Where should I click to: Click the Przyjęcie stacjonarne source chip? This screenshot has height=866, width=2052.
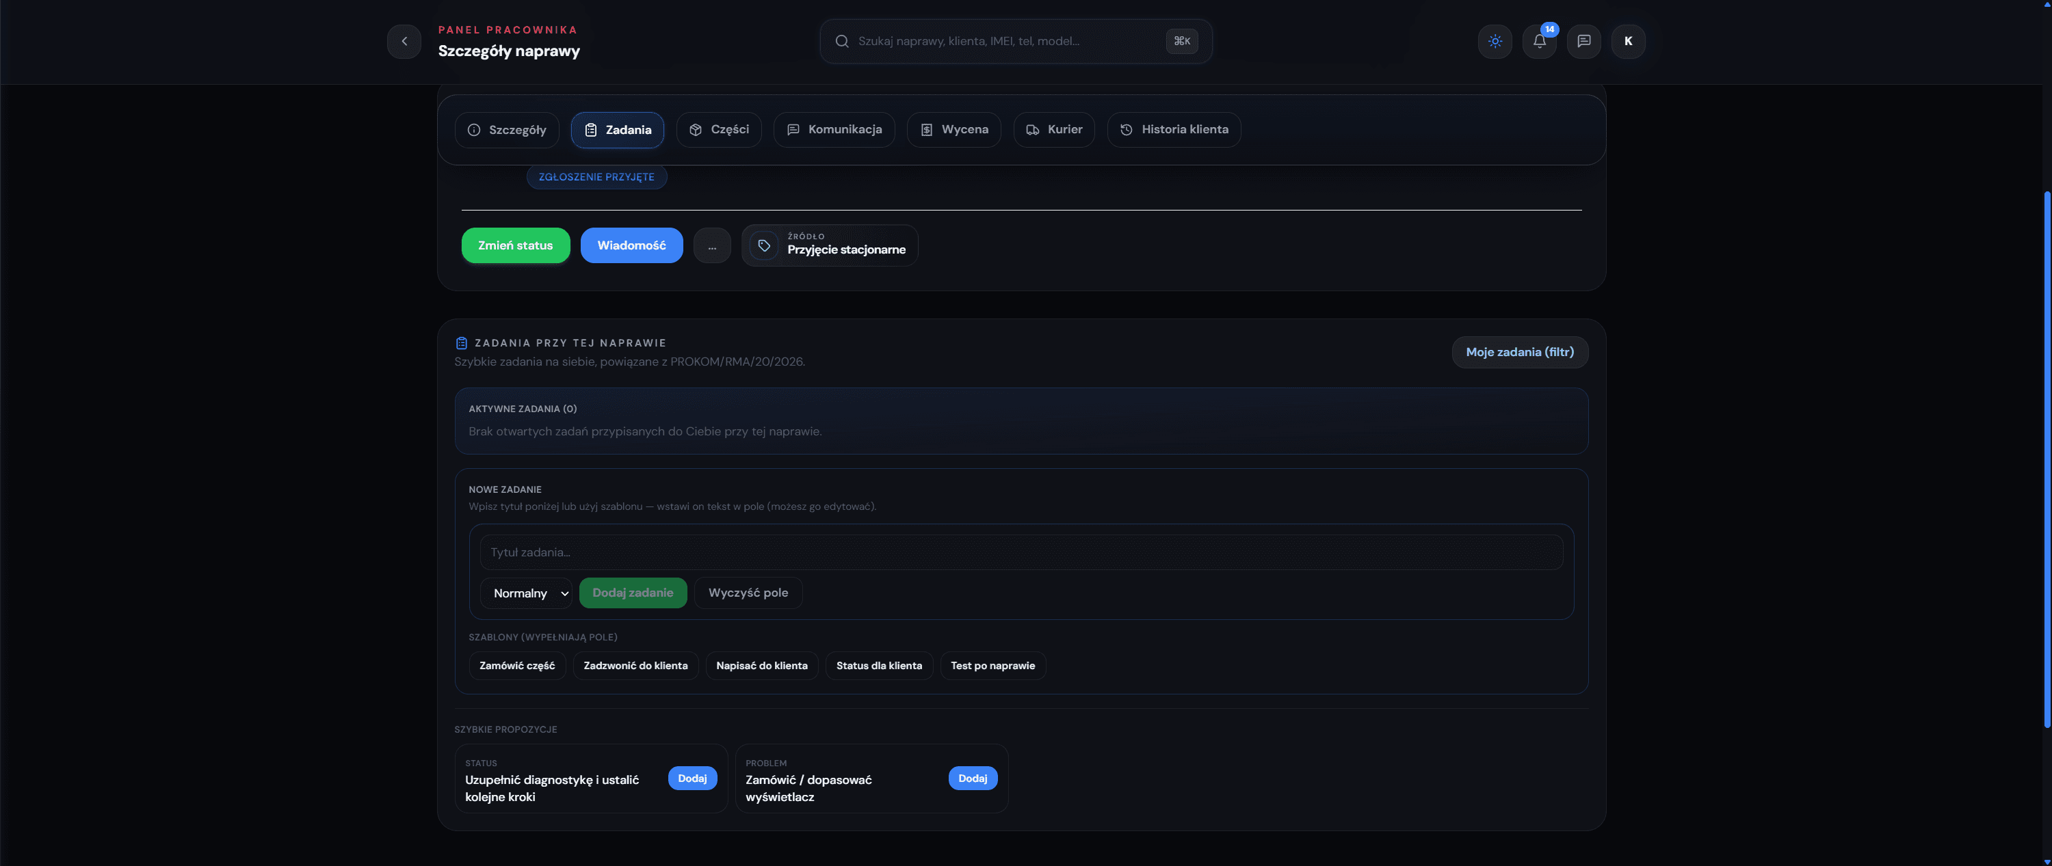point(830,245)
